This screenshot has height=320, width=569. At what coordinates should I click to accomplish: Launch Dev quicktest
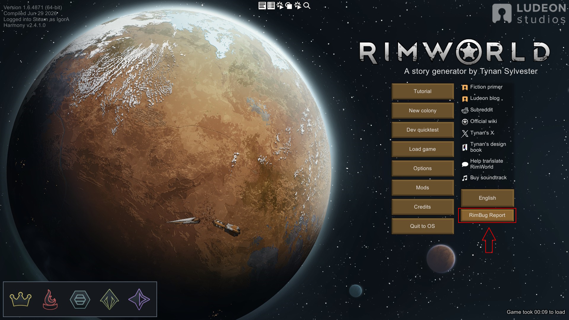point(423,130)
